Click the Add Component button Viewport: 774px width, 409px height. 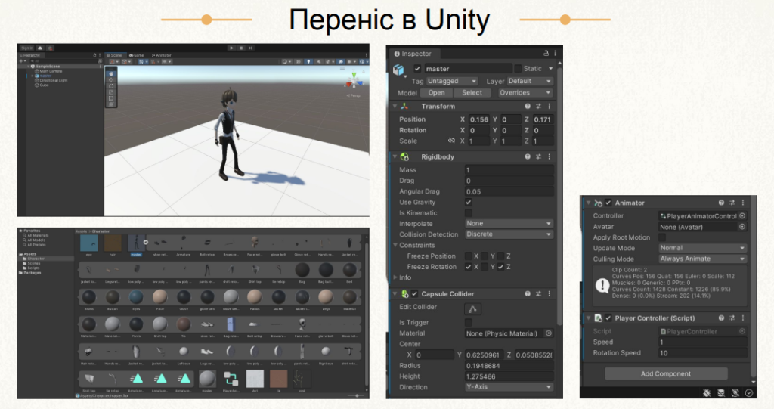click(666, 374)
